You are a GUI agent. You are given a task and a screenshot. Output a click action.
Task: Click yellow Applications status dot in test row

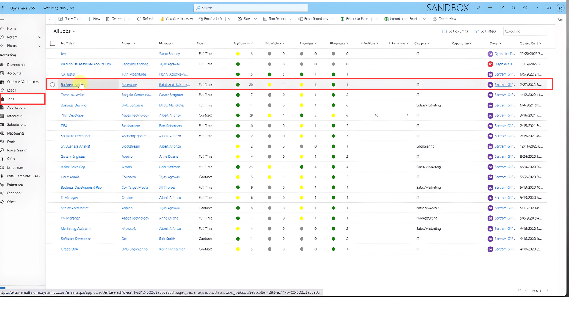tap(238, 54)
